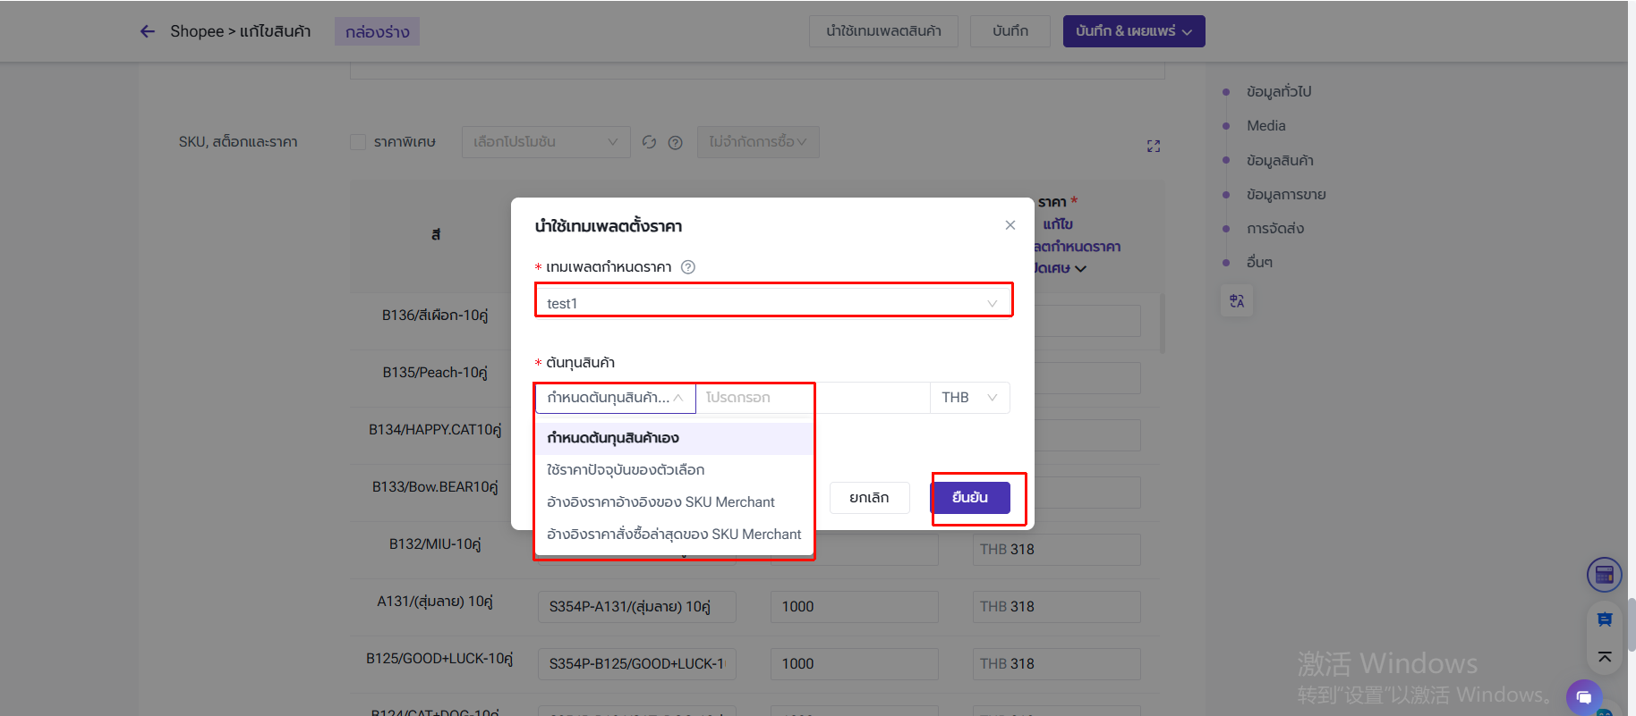The width and height of the screenshot is (1636, 716).
Task: Select ใช้ราคาปัจจุบันของตัวเลือก option
Action: [626, 470]
